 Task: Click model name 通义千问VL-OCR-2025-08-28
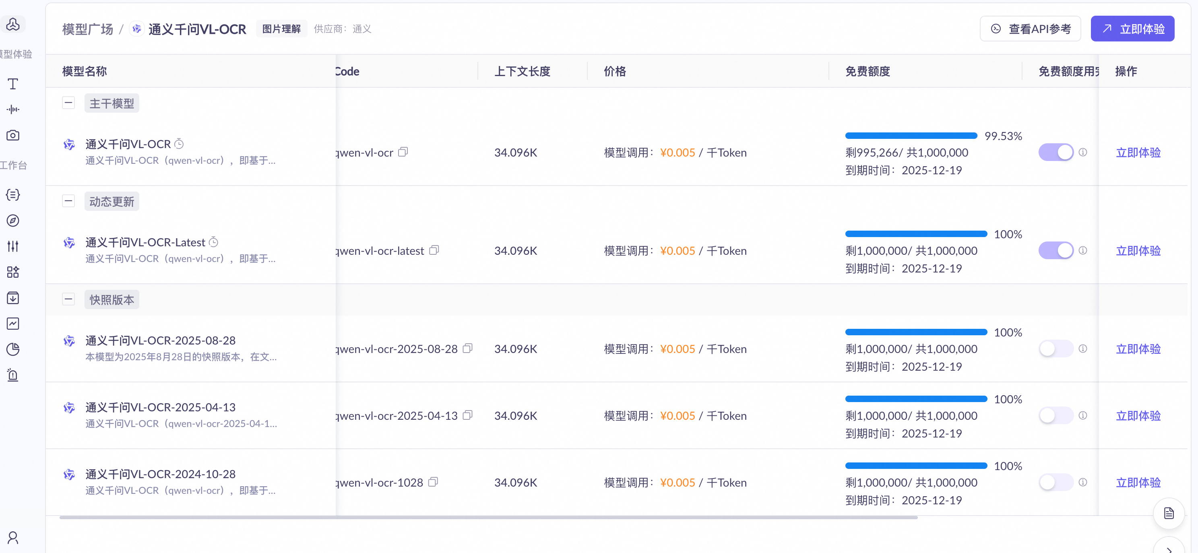pyautogui.click(x=161, y=340)
